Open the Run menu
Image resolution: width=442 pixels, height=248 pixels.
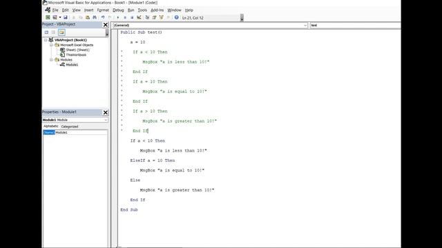click(x=131, y=10)
